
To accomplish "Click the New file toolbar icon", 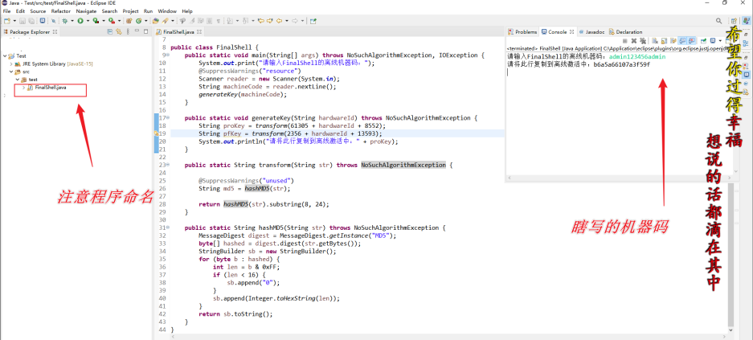I will click(x=7, y=21).
